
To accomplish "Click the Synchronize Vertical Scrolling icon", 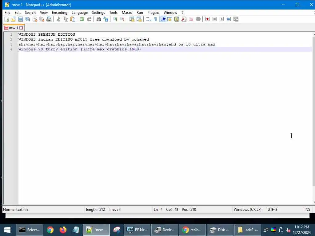I will click(x=132, y=19).
